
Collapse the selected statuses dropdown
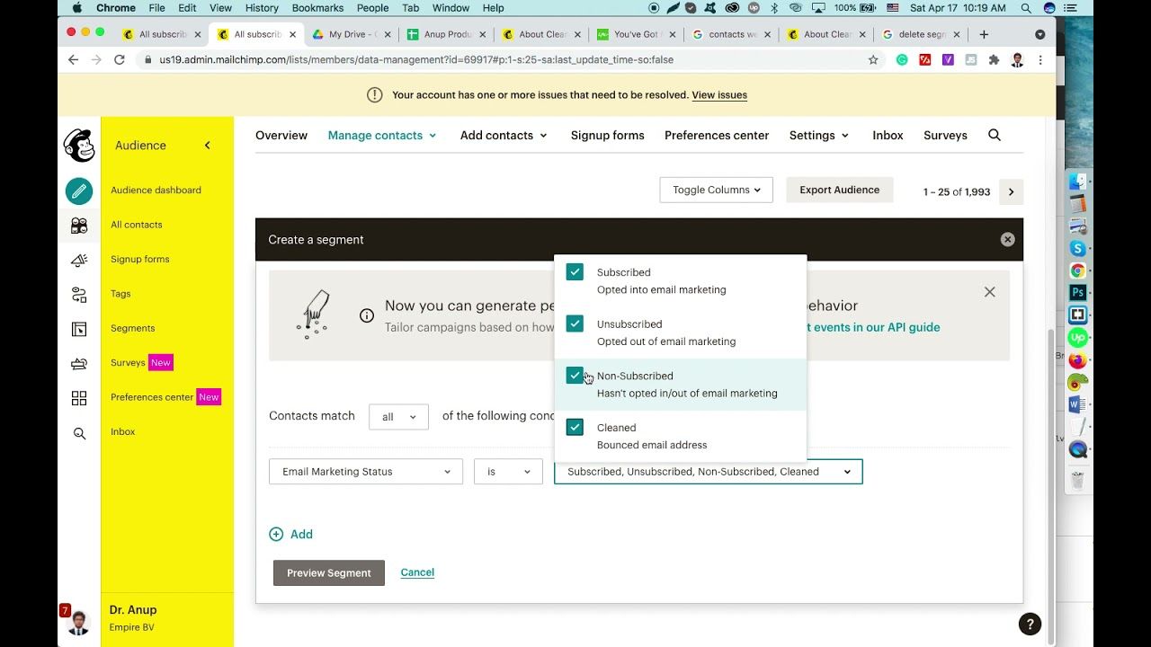click(709, 472)
